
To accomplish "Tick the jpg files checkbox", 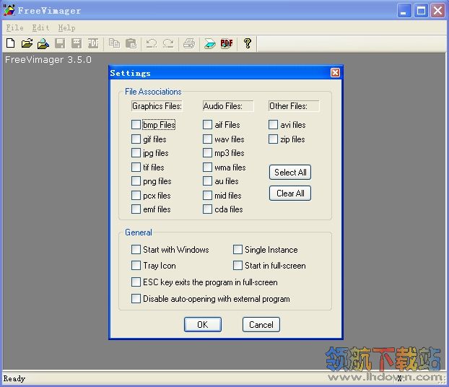I will click(136, 152).
